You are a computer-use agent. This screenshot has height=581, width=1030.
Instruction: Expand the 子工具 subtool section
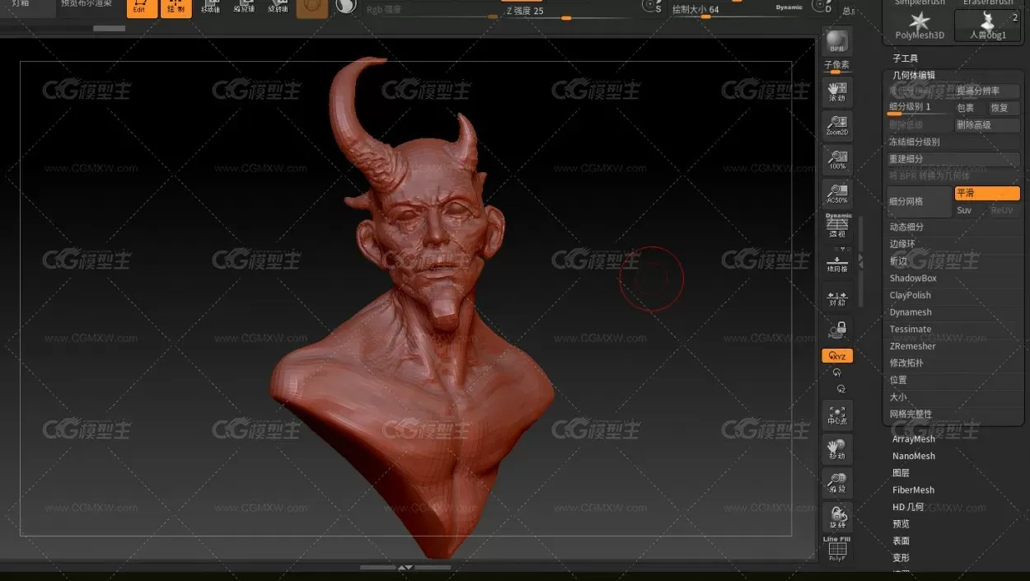(905, 59)
